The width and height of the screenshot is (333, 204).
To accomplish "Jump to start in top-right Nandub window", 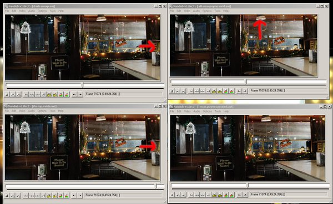I will 191,91.
